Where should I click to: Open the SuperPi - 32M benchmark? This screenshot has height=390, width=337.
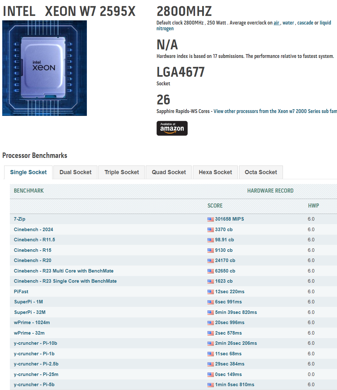tap(30, 312)
